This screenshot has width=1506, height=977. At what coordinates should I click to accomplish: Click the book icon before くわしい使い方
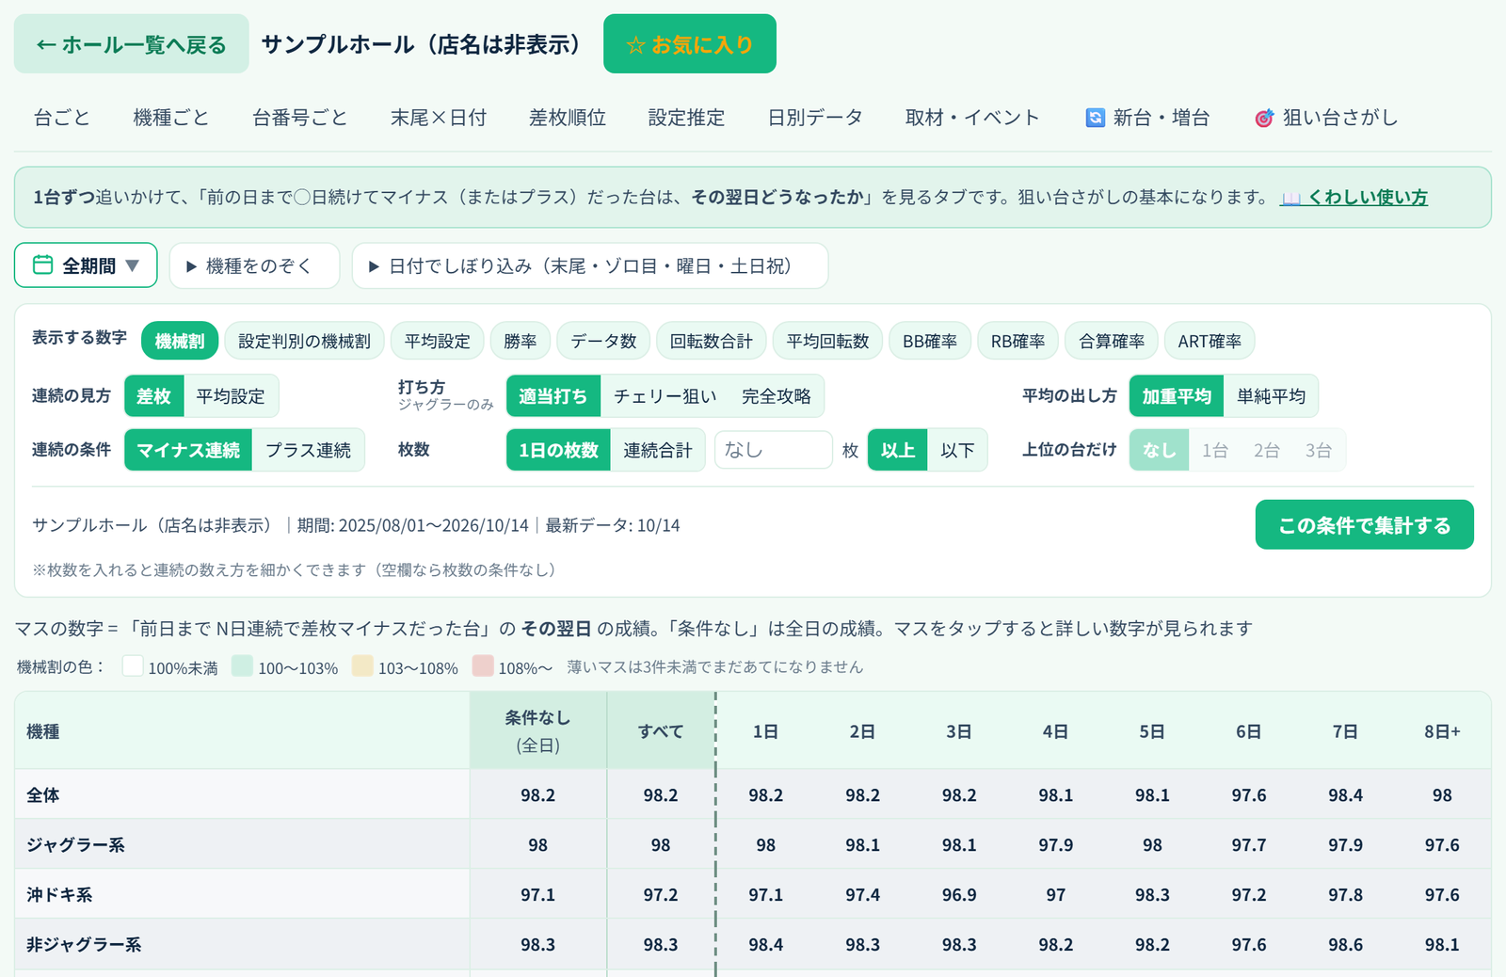coord(1291,198)
